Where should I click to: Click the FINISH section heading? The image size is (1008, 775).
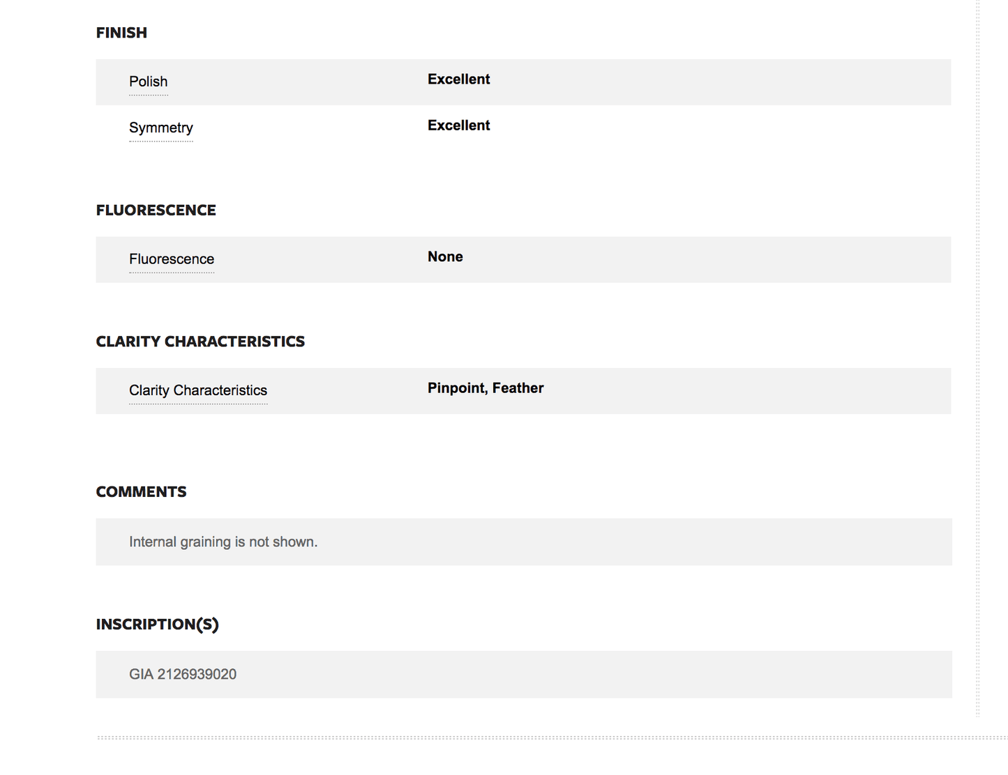point(121,33)
